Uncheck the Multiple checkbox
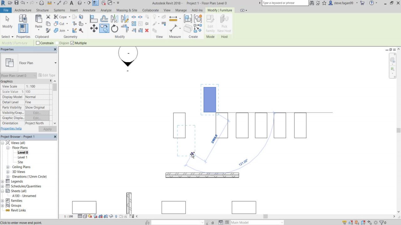Image resolution: width=401 pixels, height=225 pixels. pyautogui.click(x=72, y=43)
